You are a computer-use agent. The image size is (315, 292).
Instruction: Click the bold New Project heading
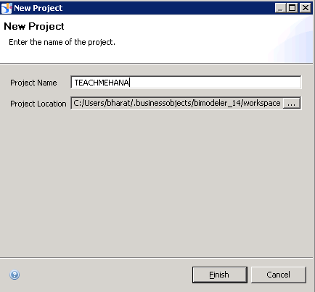tap(34, 26)
